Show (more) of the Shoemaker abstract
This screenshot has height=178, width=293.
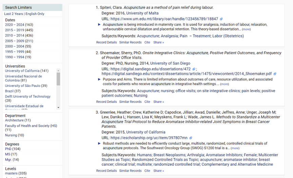click(x=224, y=84)
